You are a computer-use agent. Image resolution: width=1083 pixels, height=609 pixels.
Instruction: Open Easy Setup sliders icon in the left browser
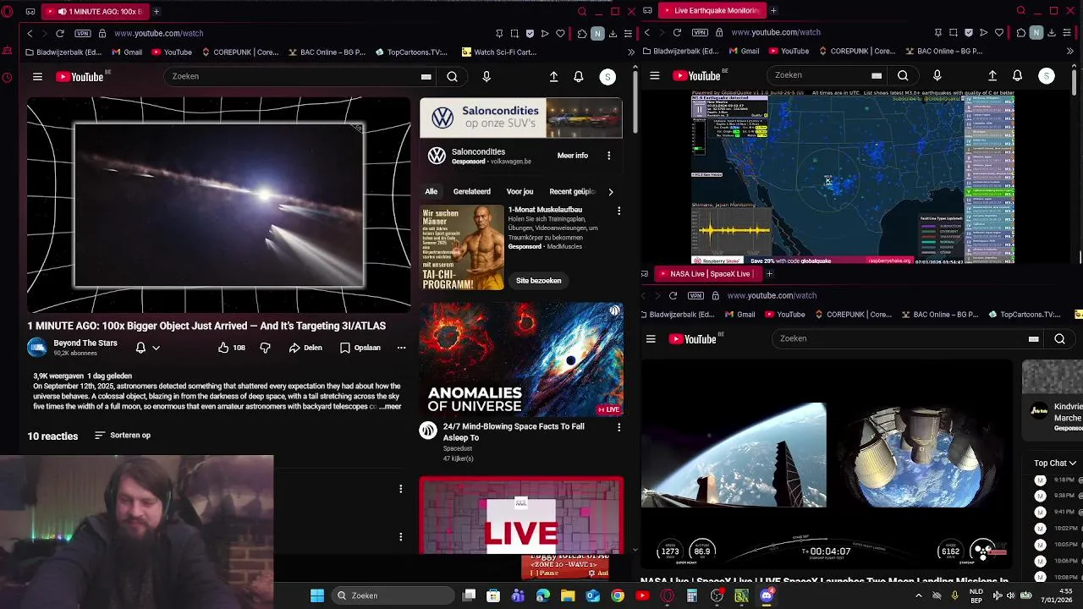point(628,33)
